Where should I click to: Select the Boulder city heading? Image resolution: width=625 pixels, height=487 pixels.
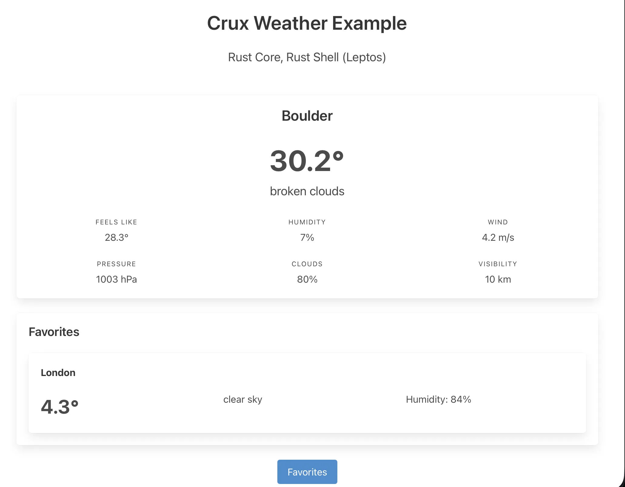(x=307, y=116)
